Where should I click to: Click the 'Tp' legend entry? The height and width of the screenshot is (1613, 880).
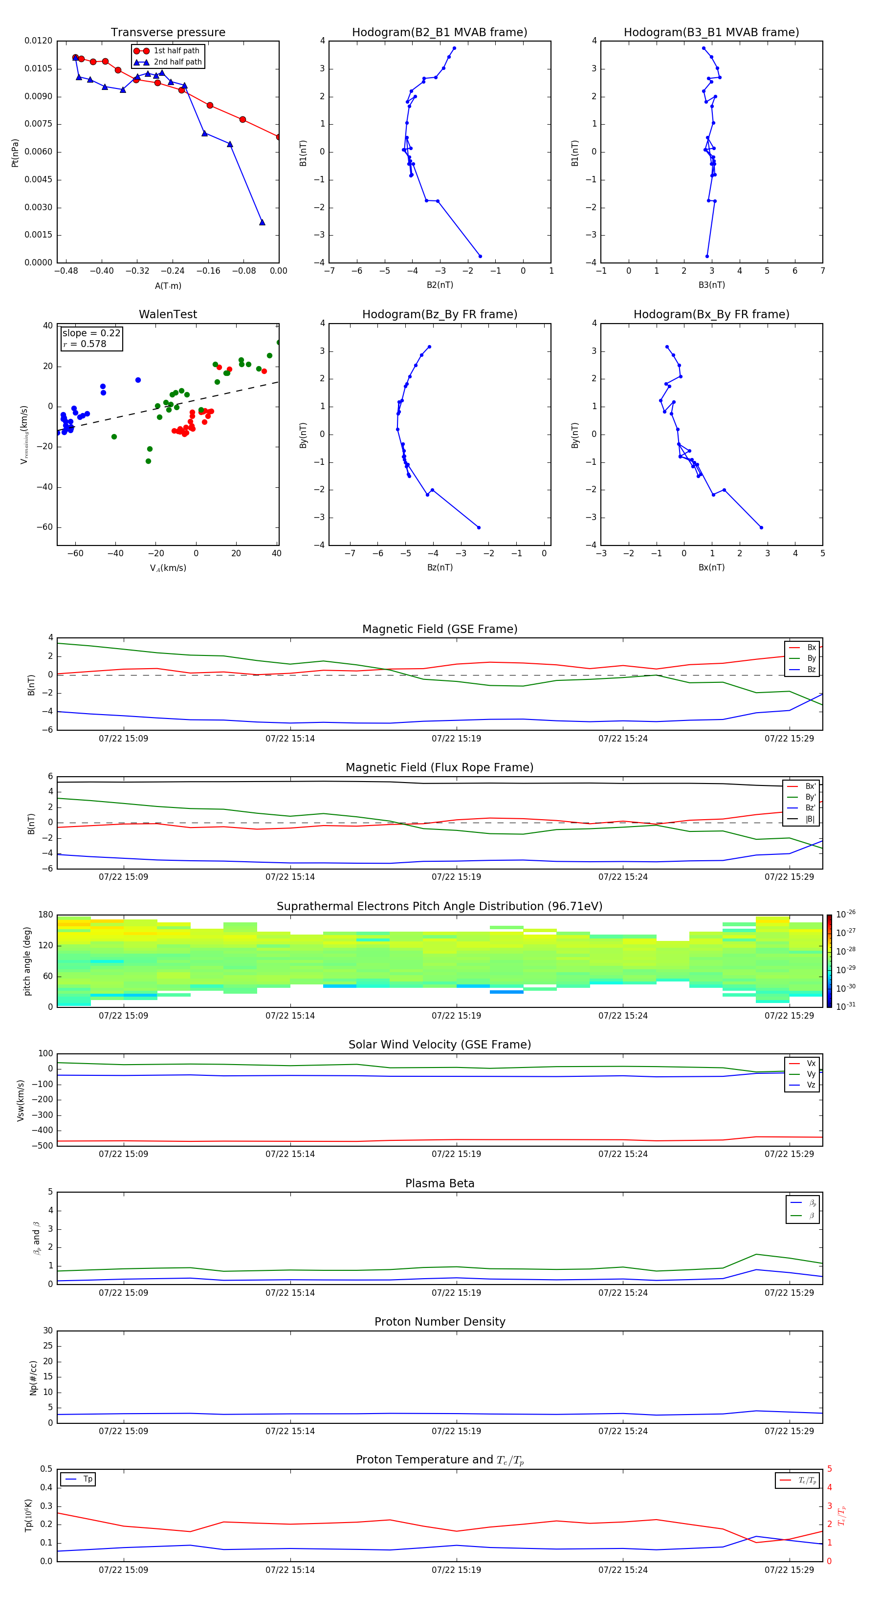(78, 1479)
